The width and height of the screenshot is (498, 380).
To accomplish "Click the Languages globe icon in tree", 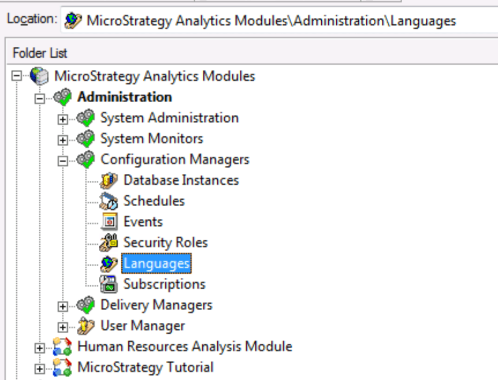I will 109,264.
